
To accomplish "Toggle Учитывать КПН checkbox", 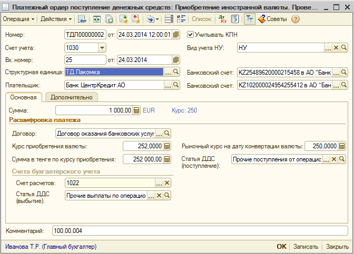I will (191, 35).
